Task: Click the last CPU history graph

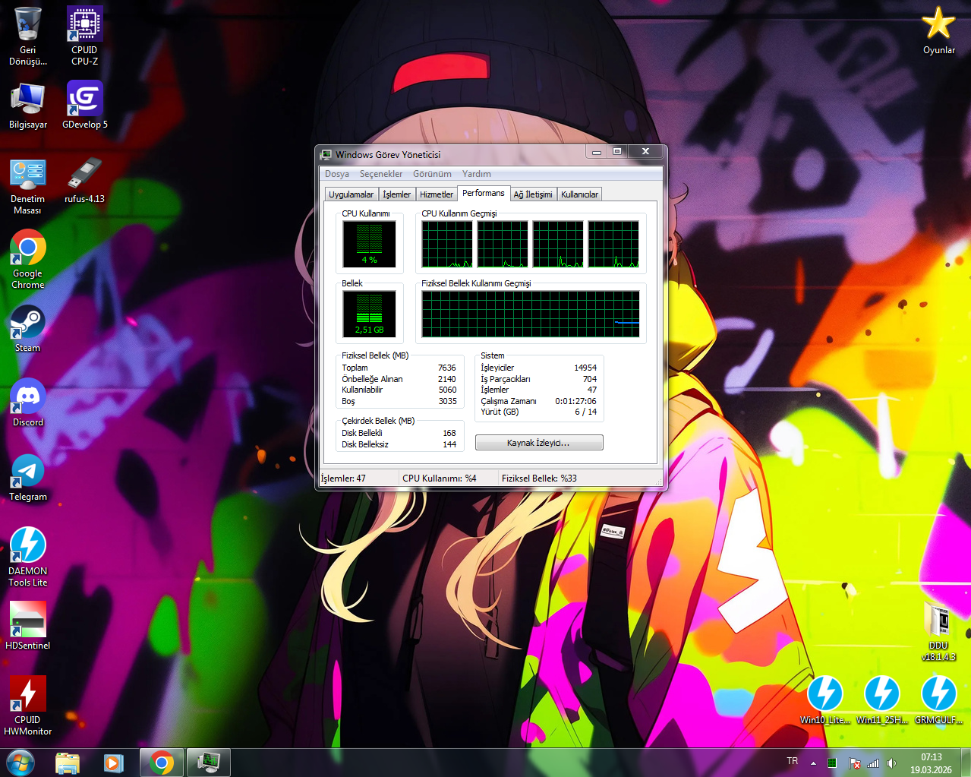Action: 613,245
